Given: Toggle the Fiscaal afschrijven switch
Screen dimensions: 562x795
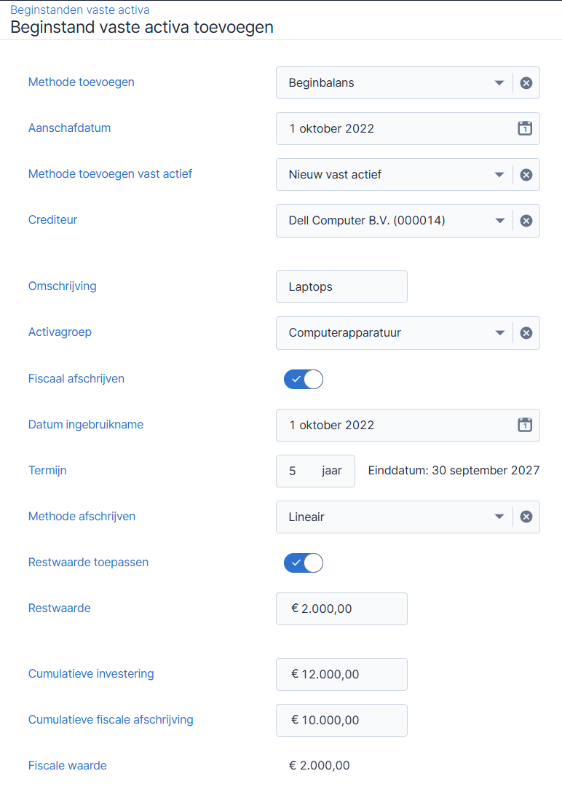Looking at the screenshot, I should click(304, 379).
